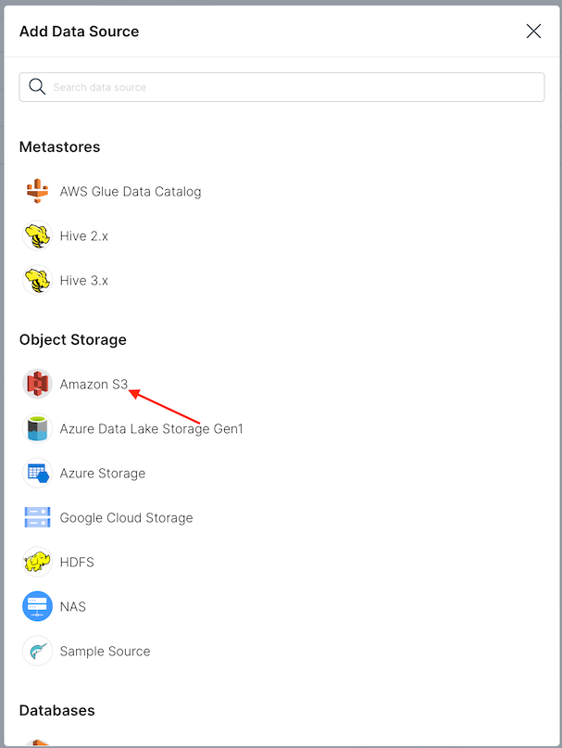Viewport: 562px width, 748px height.
Task: Click the AWS Glue Data Catalog icon
Action: tap(37, 192)
